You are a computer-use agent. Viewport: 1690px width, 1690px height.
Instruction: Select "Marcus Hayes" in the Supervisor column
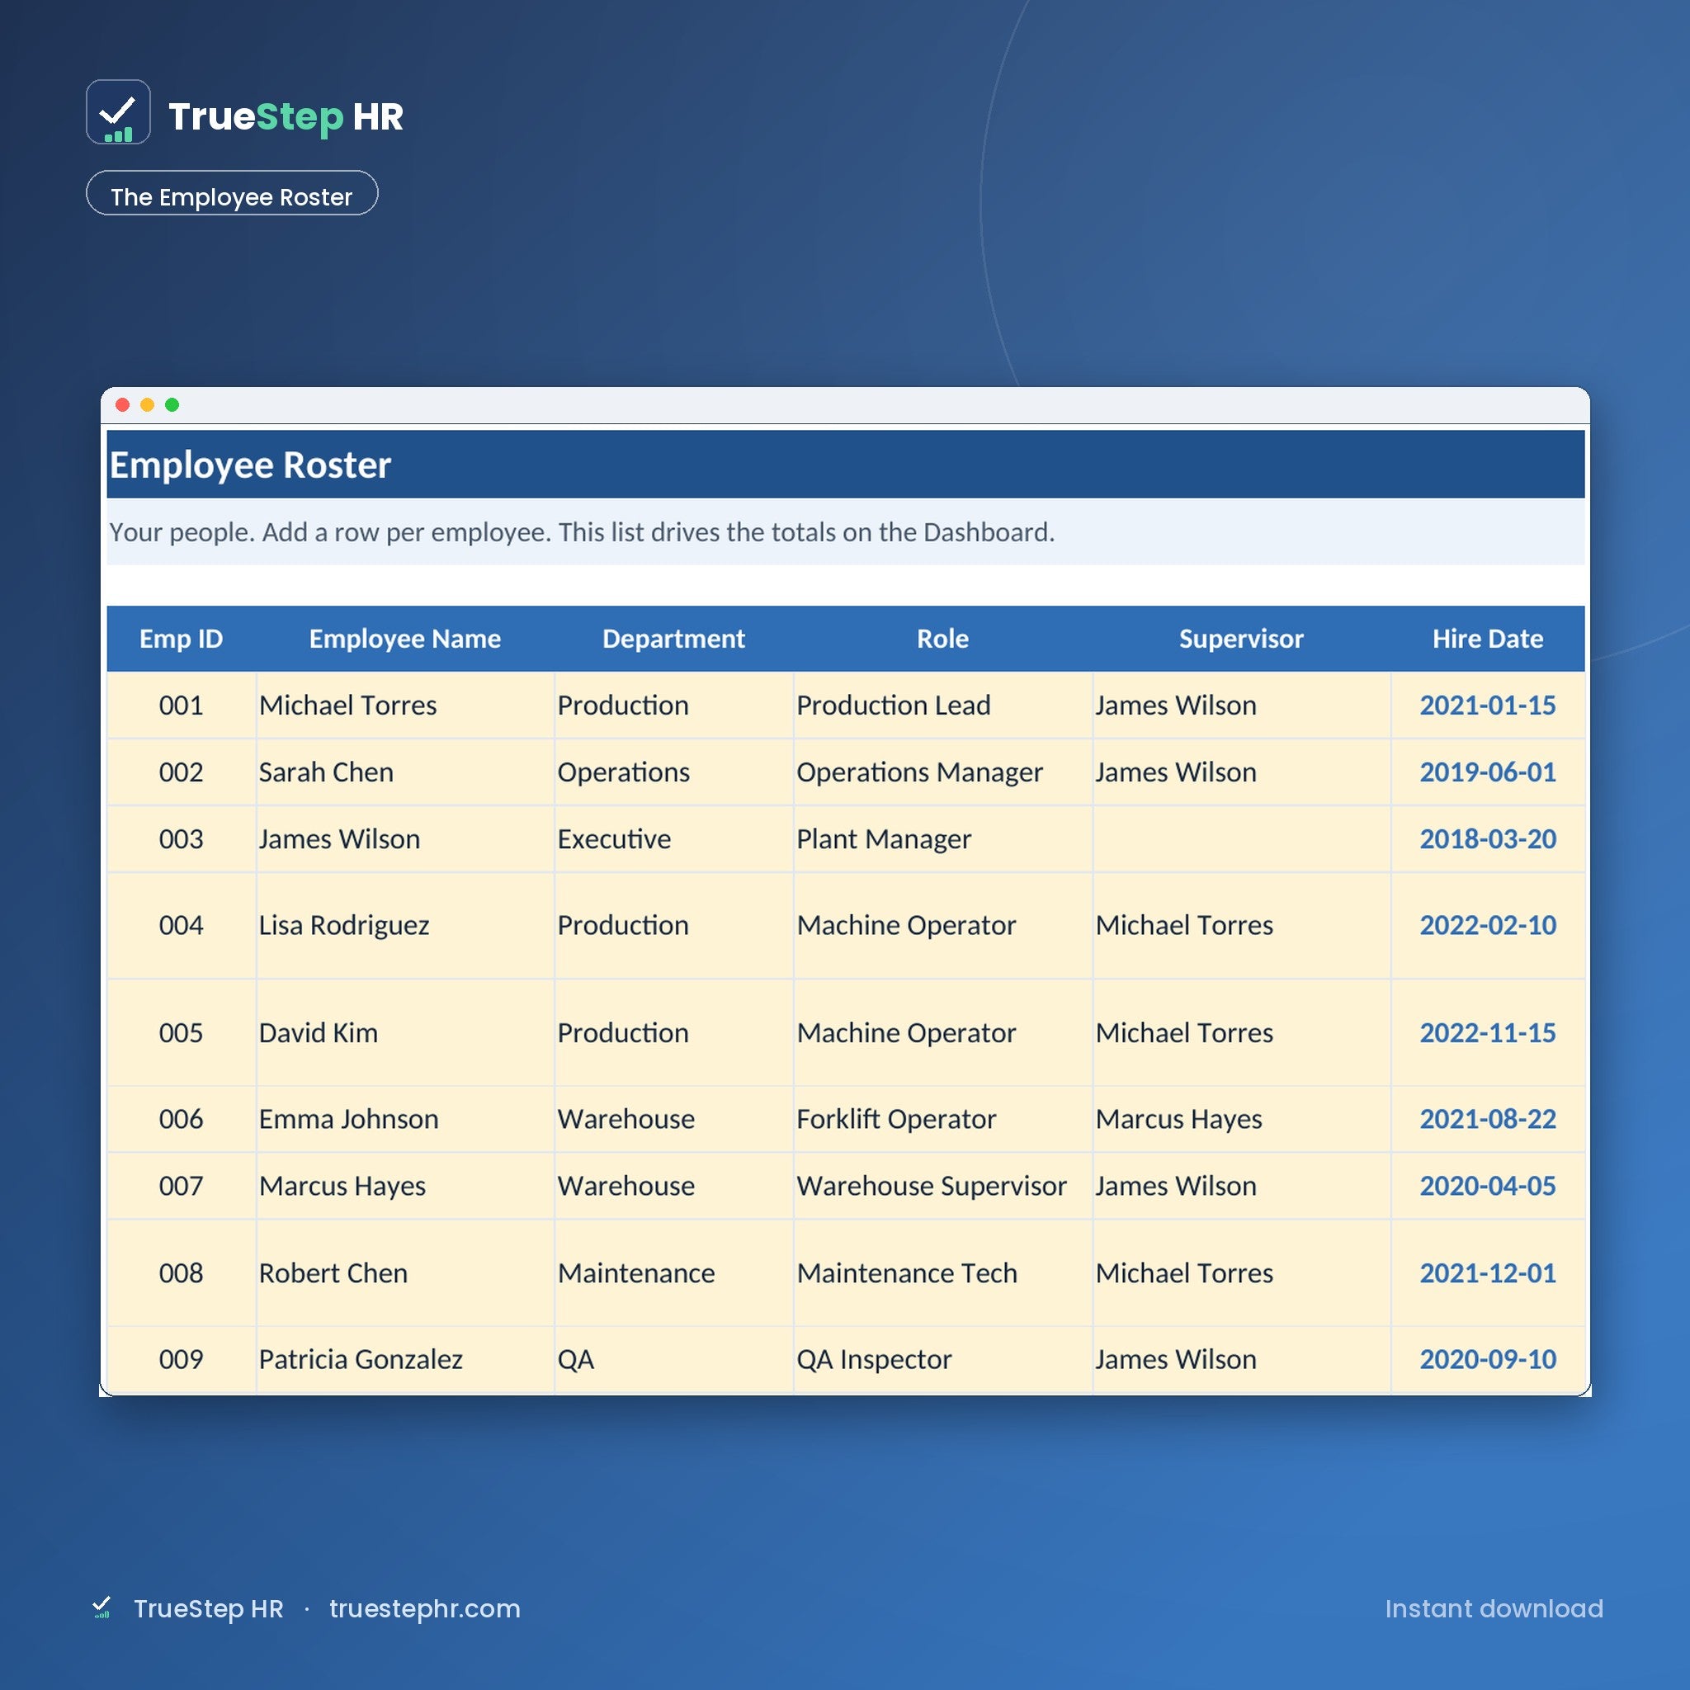(x=1241, y=1119)
